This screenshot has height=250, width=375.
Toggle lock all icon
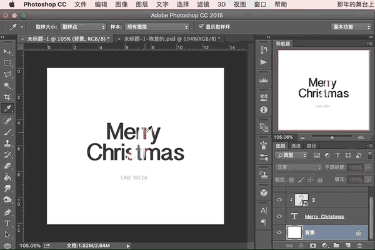[x=320, y=179]
